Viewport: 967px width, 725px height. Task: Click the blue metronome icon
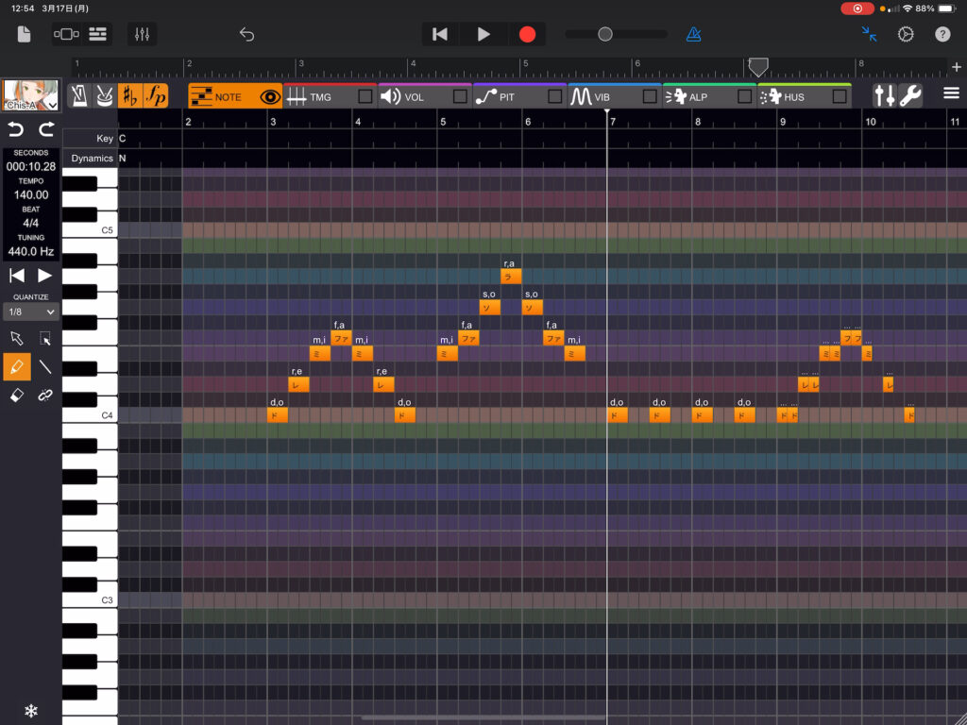coord(693,34)
